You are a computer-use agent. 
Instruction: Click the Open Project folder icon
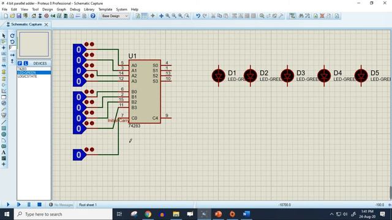(x=12, y=16)
